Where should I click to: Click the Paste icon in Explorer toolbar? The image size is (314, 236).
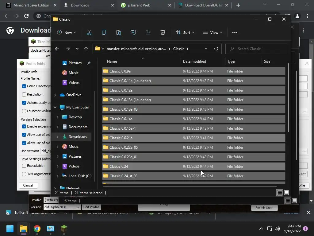point(119,32)
